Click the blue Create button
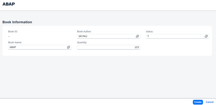216x105 pixels. pos(198,102)
